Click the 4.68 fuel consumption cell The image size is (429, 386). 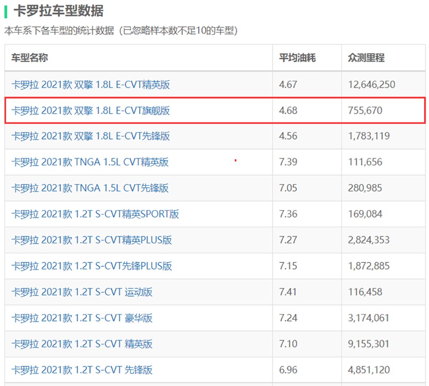(x=288, y=110)
